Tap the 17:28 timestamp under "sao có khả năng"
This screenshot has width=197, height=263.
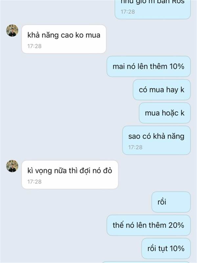click(x=135, y=147)
